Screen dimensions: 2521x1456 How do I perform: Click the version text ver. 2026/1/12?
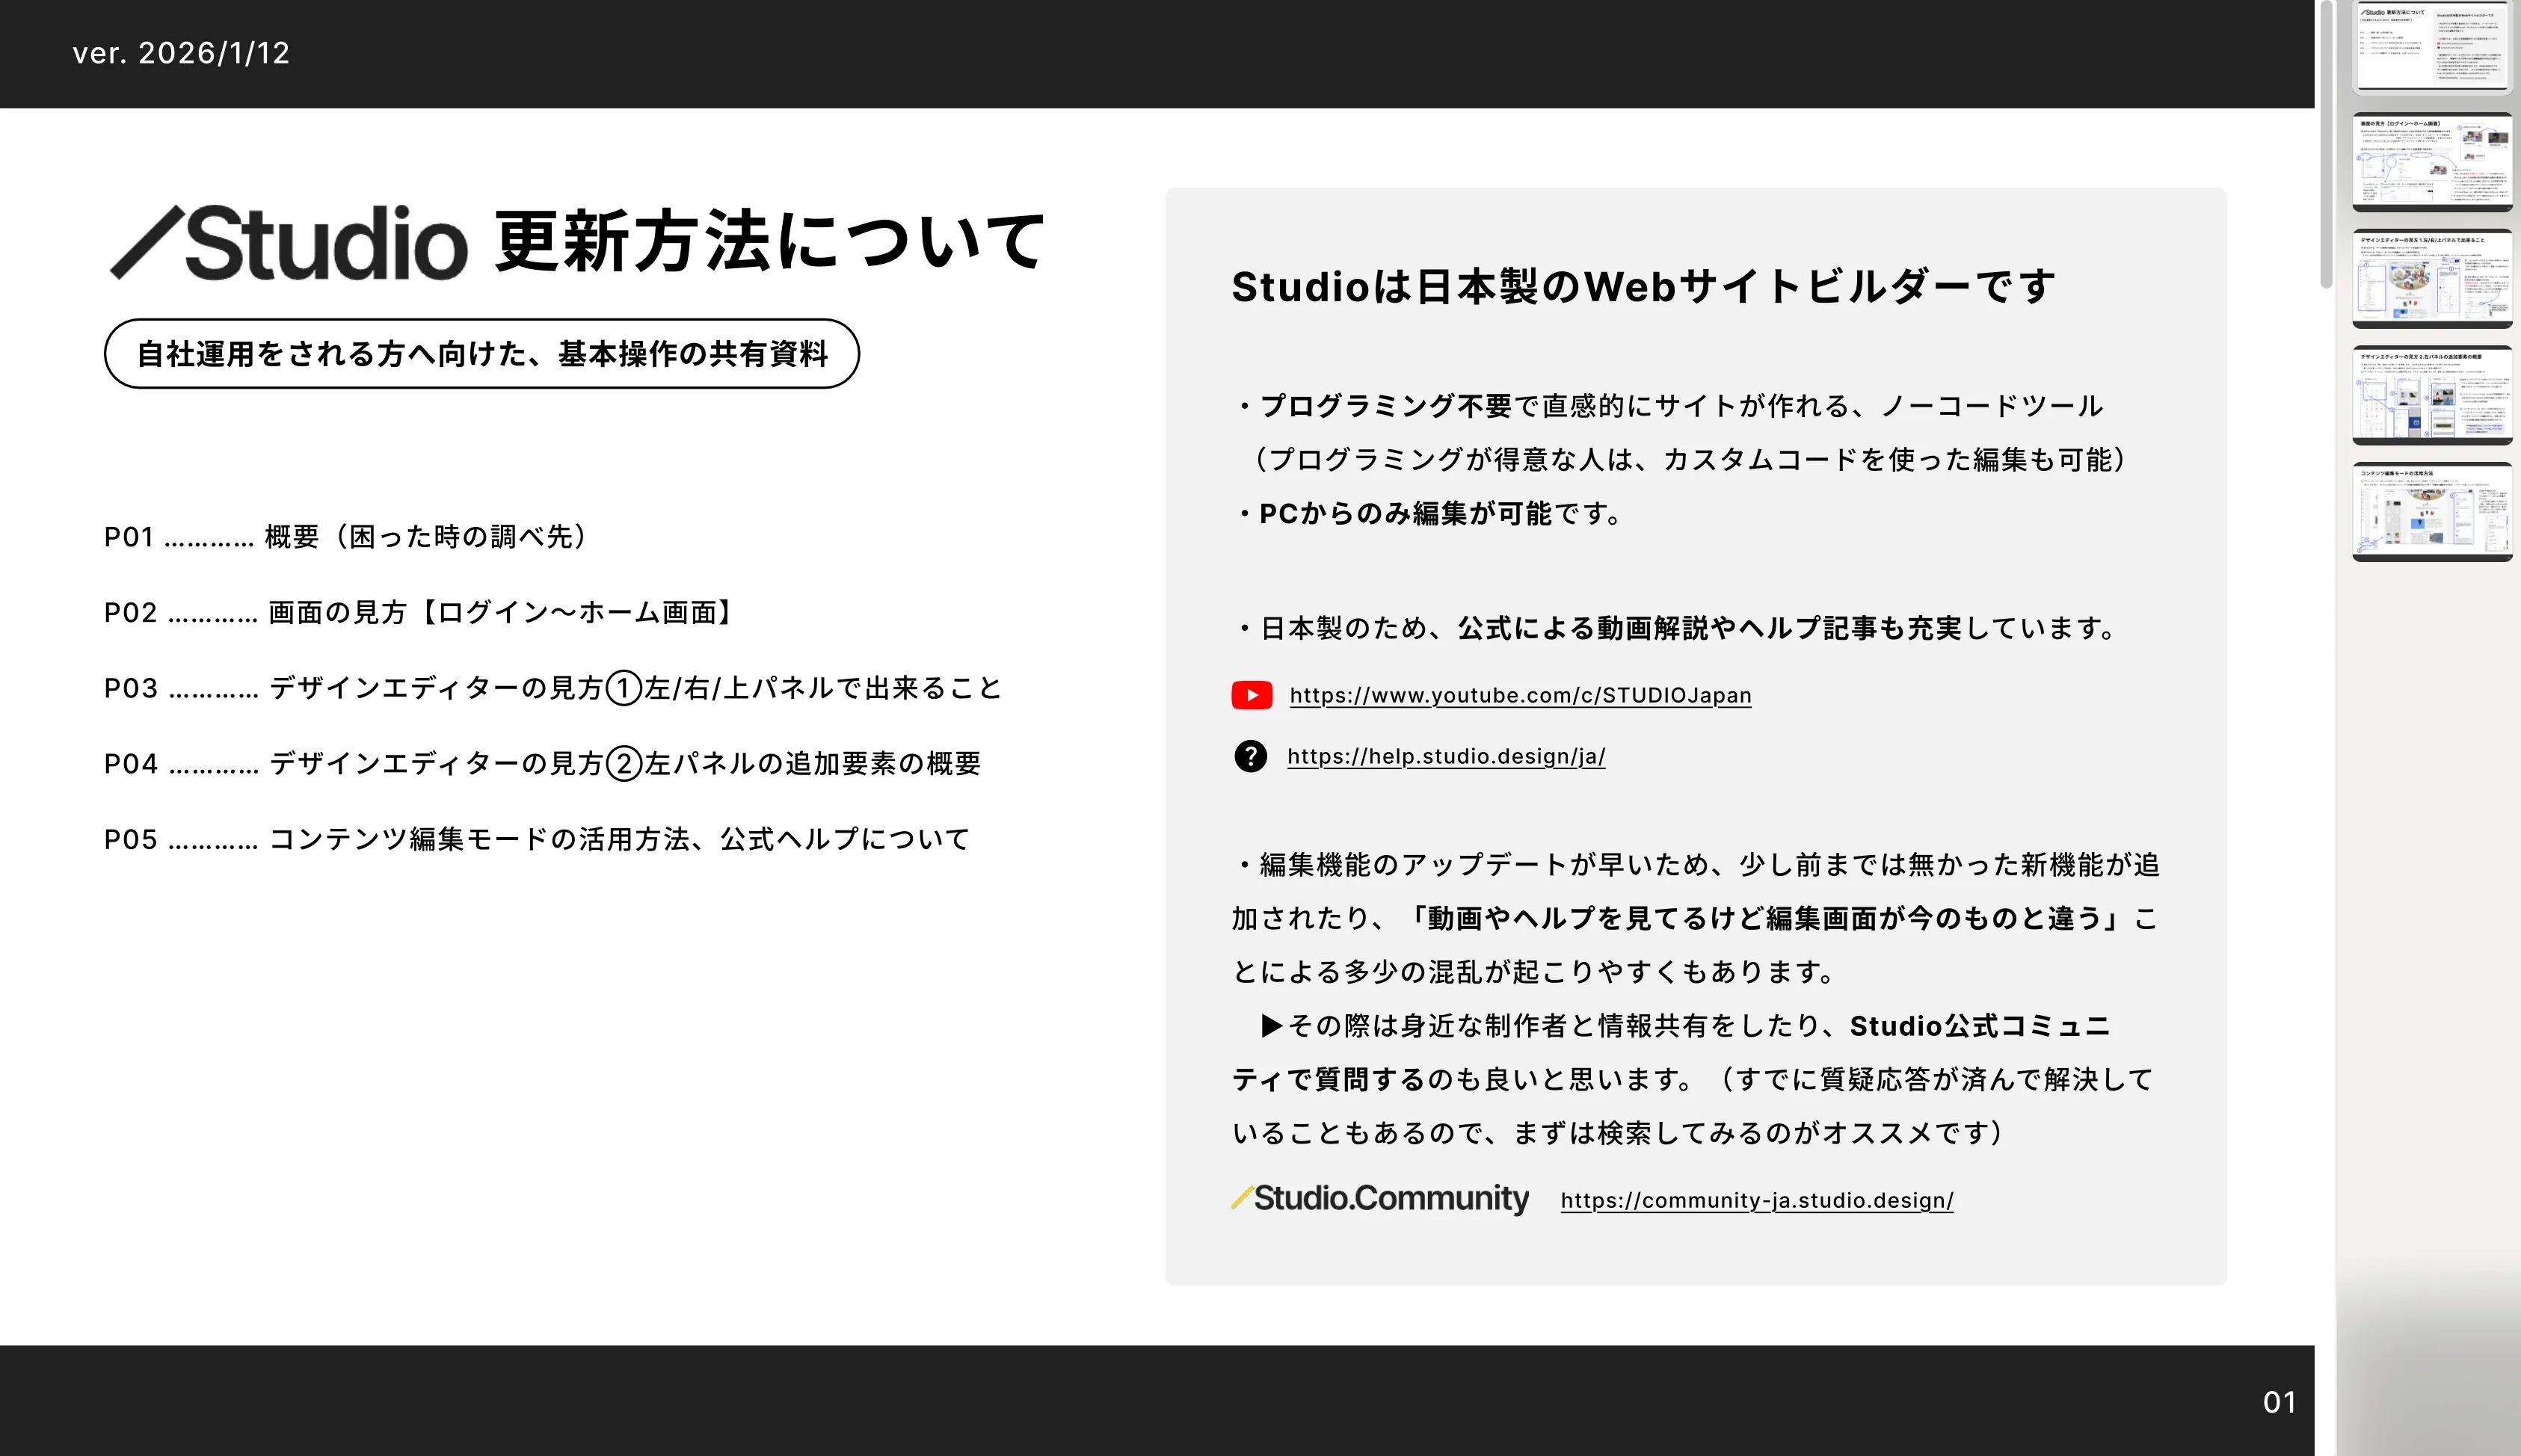(x=181, y=53)
